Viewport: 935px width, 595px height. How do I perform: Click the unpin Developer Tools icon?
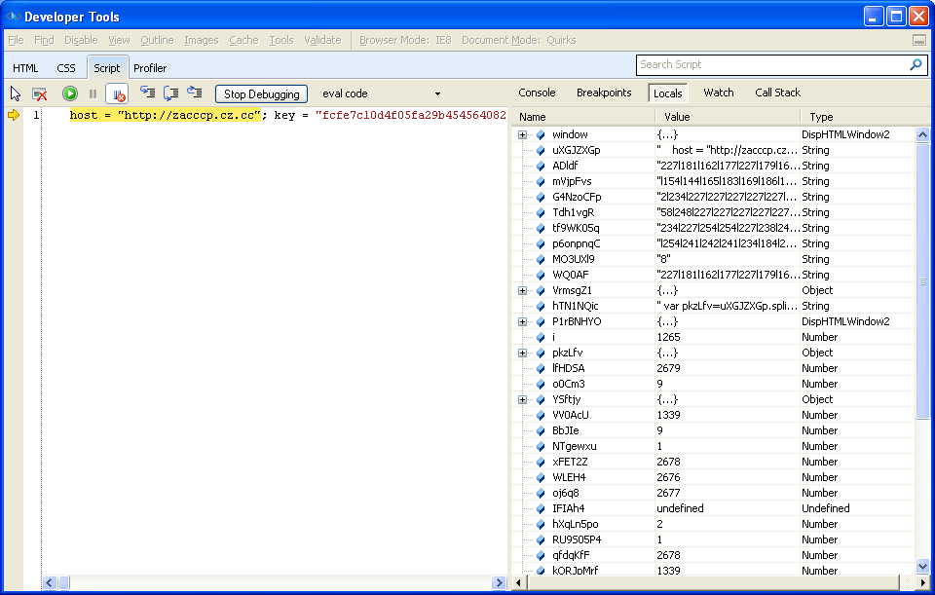pyautogui.click(x=918, y=41)
